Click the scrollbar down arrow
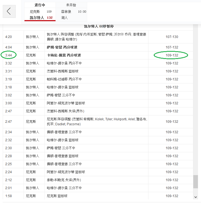Viewport: 201px width, 204px height. coord(196,197)
